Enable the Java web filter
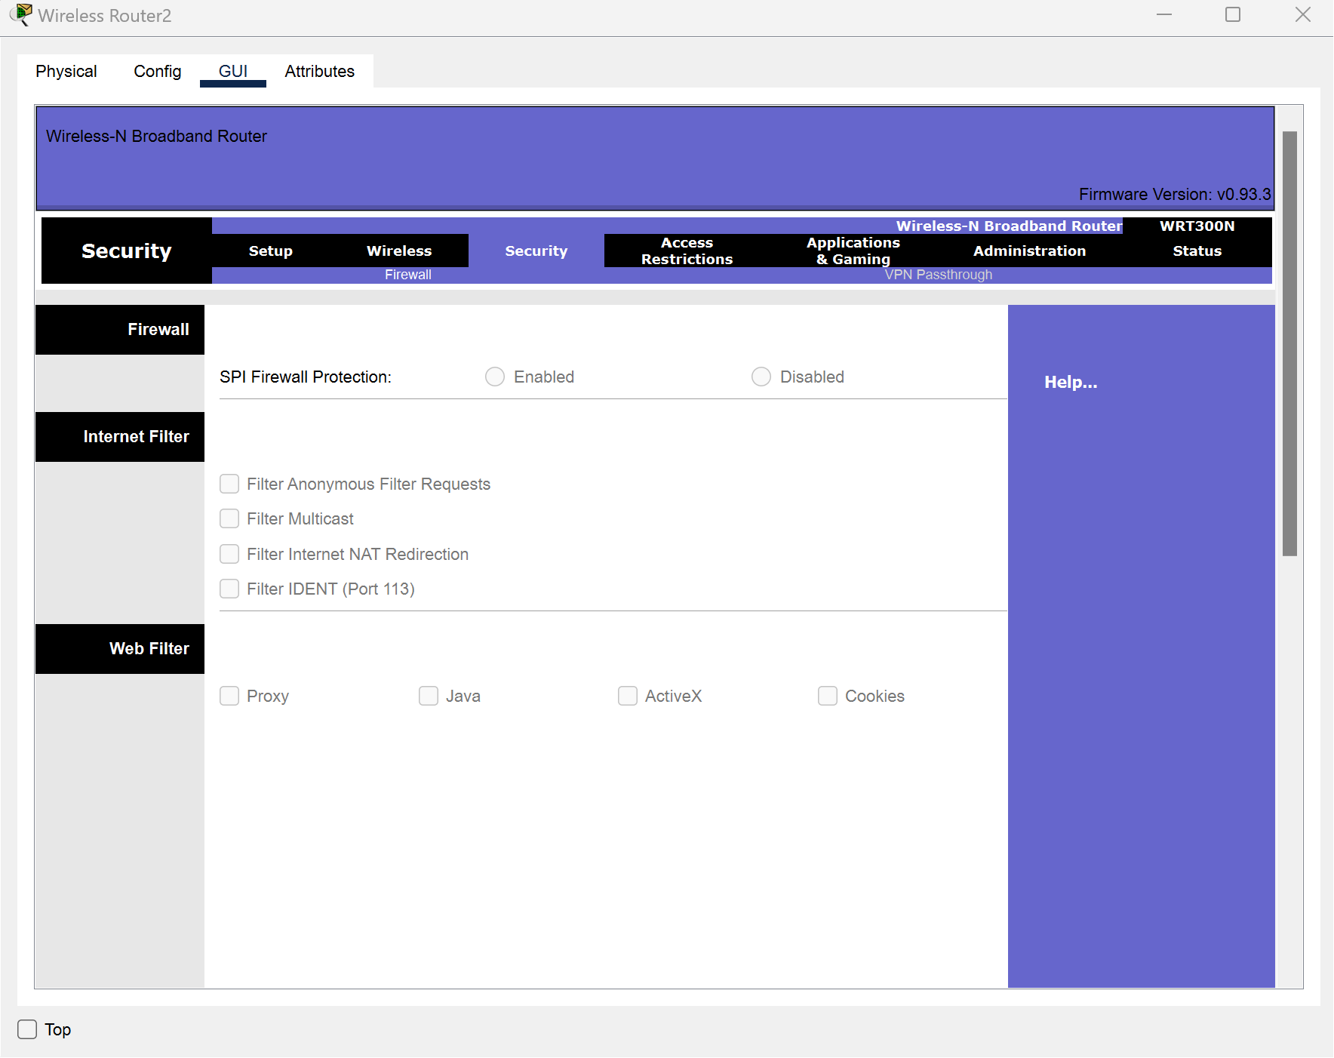Viewport: 1334px width, 1058px height. tap(429, 696)
